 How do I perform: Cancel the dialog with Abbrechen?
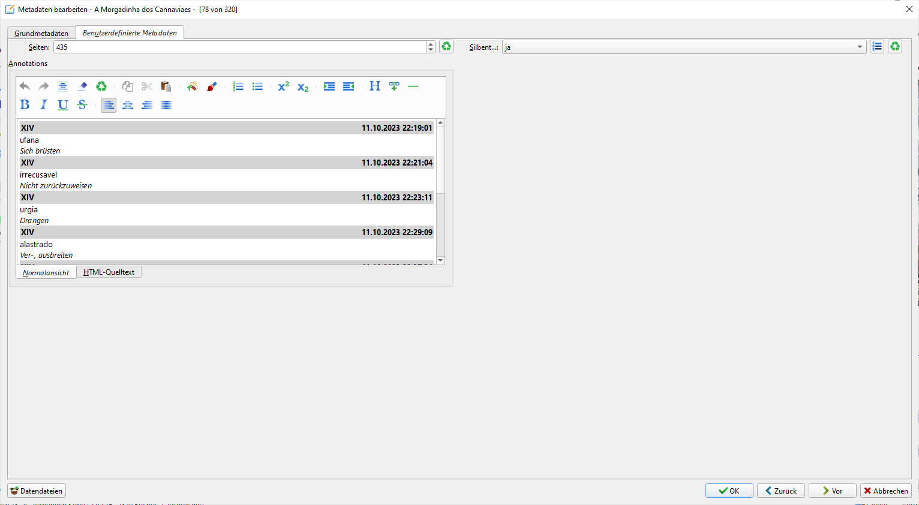(886, 491)
